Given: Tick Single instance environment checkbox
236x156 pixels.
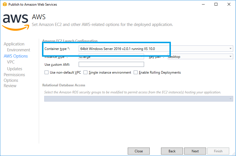Looking at the screenshot, I should pos(85,72).
